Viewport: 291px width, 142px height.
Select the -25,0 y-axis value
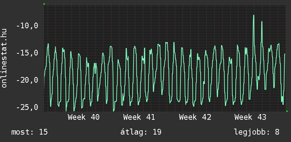(x=27, y=107)
